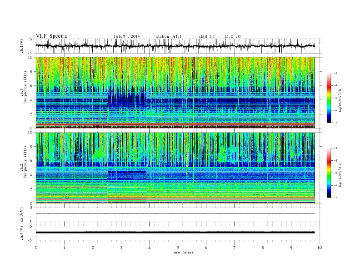
Task: Click tick label 2 on the Time axis
Action: pyautogui.click(x=93, y=248)
